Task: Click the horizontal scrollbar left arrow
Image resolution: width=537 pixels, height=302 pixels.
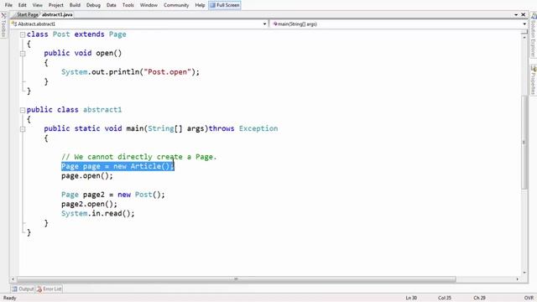Action: (x=13, y=279)
